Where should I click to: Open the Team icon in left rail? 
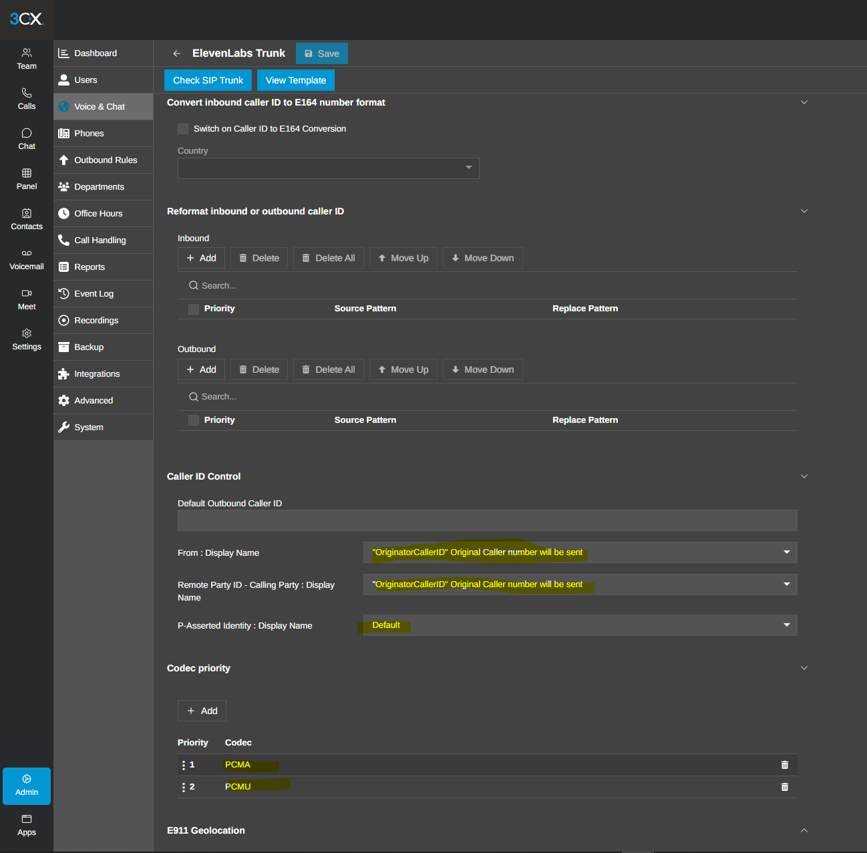[x=27, y=52]
